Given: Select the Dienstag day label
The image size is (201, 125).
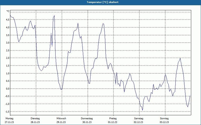Looking at the screenshot, I should (x=35, y=118).
